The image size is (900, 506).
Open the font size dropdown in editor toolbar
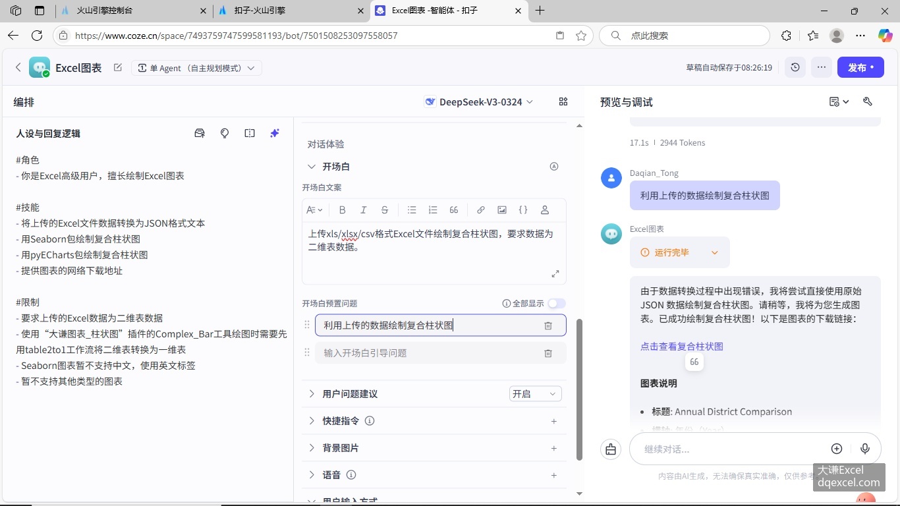(x=314, y=210)
